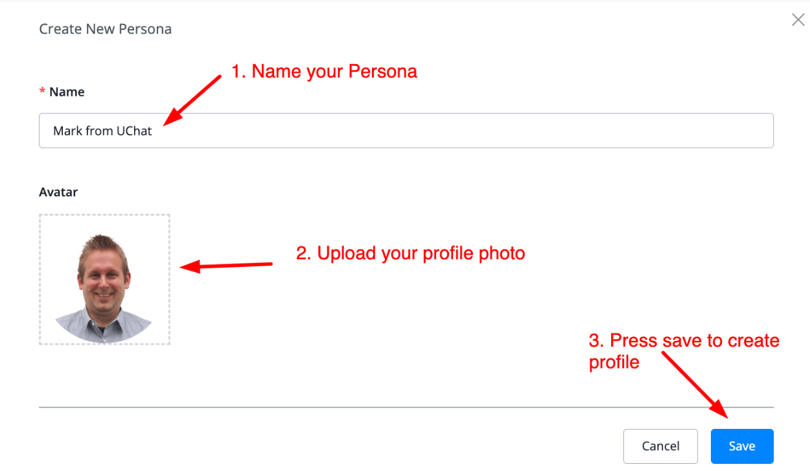Click the '1. Name your Persona' annotation
This screenshot has width=810, height=471.
[324, 71]
